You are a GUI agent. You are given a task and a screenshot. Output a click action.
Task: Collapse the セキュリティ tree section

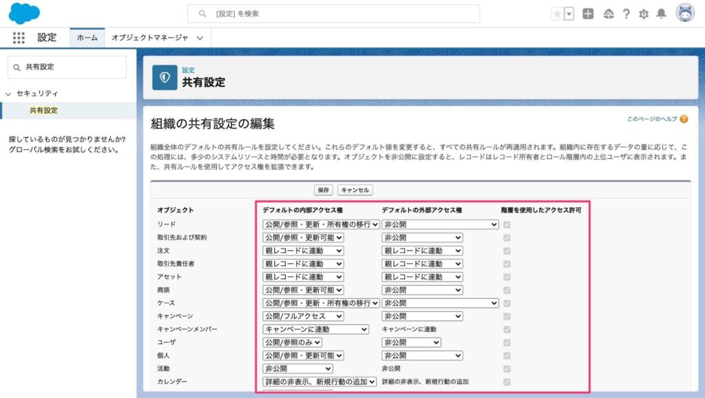[8, 94]
